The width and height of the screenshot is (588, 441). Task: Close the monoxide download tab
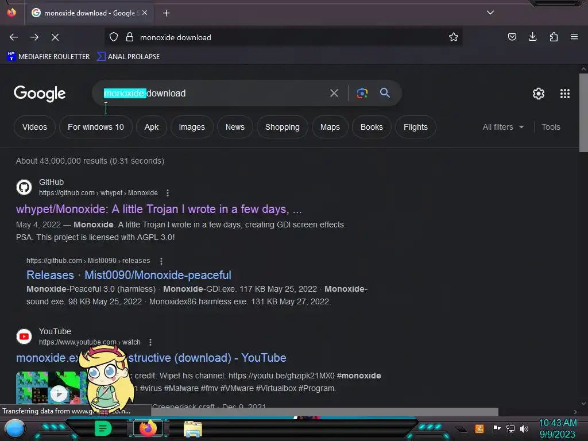(145, 13)
